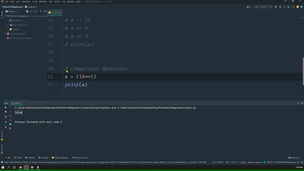
Task: Open the Run tool window button in the bottom bar
Action: click(8, 158)
